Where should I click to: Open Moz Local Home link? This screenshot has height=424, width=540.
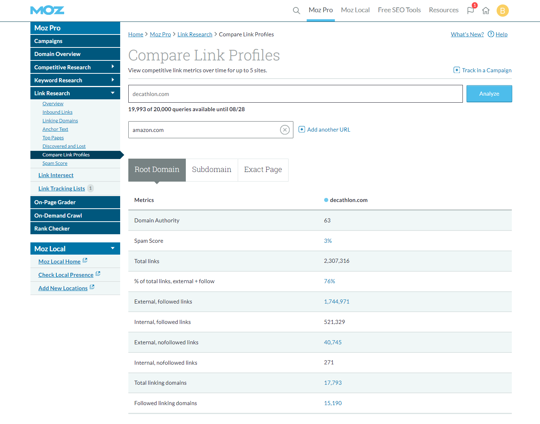click(59, 262)
